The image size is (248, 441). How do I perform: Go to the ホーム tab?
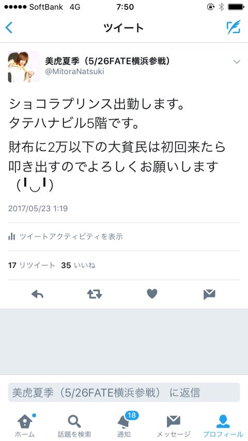(x=25, y=425)
